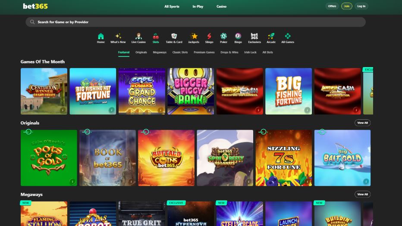The image size is (402, 226).
Task: Show info for Cops Robbers Grand Chance
Action: click(x=160, y=110)
